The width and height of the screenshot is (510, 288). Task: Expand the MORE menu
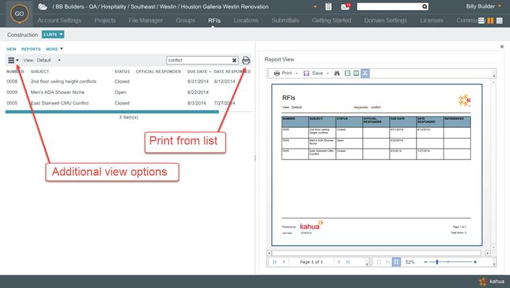[x=54, y=49]
